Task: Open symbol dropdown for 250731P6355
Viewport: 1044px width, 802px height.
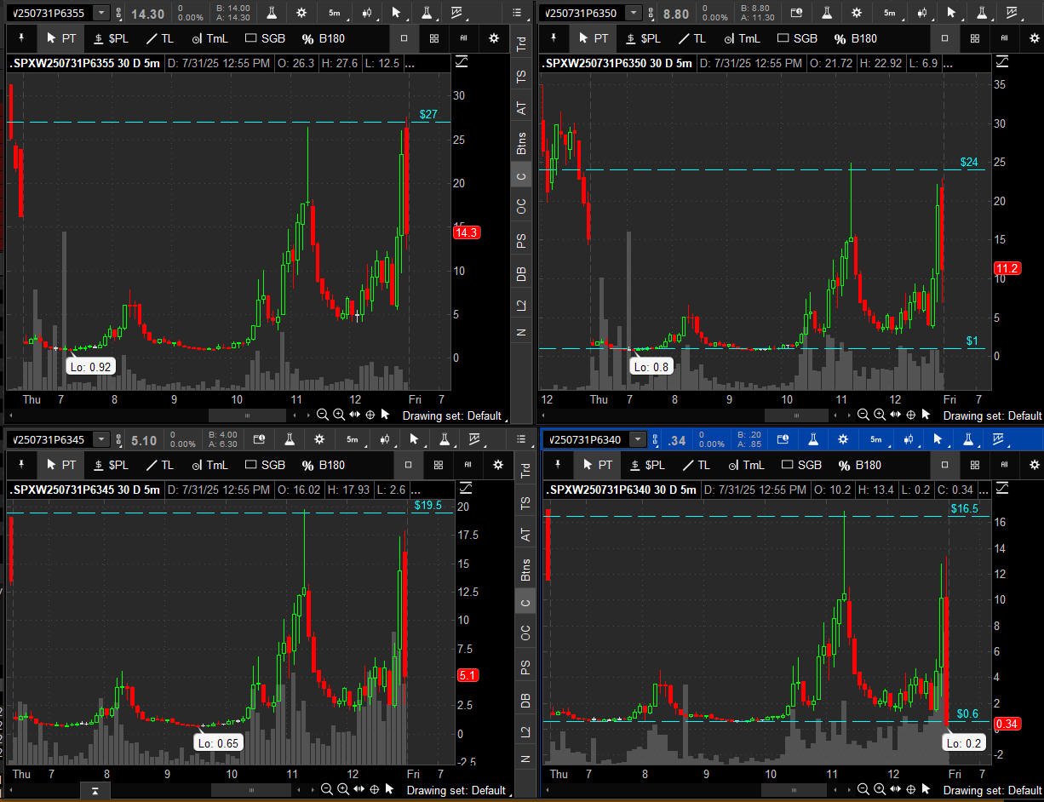Action: pos(101,13)
